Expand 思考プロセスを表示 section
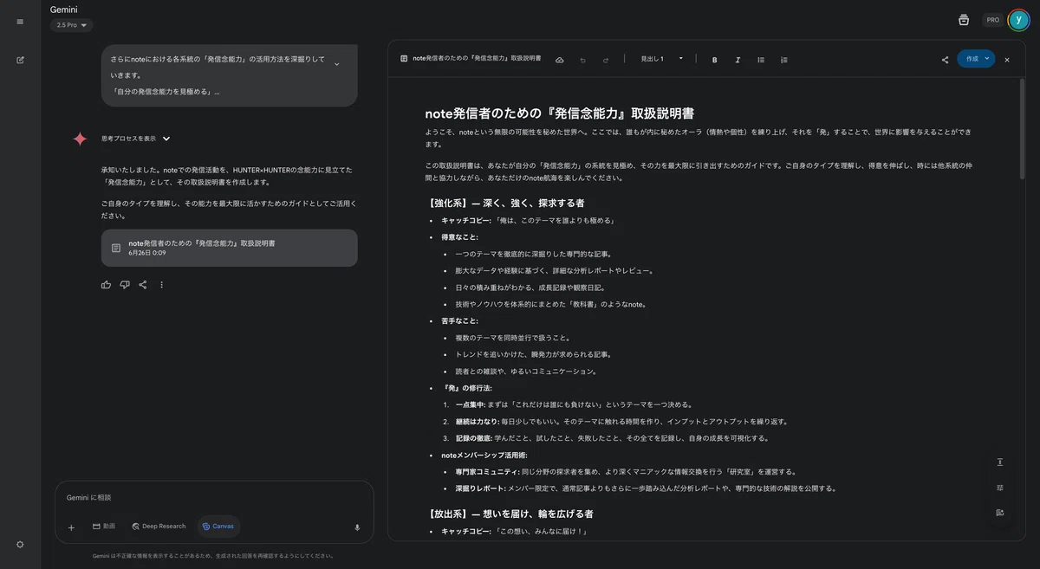This screenshot has width=1040, height=569. [x=136, y=139]
